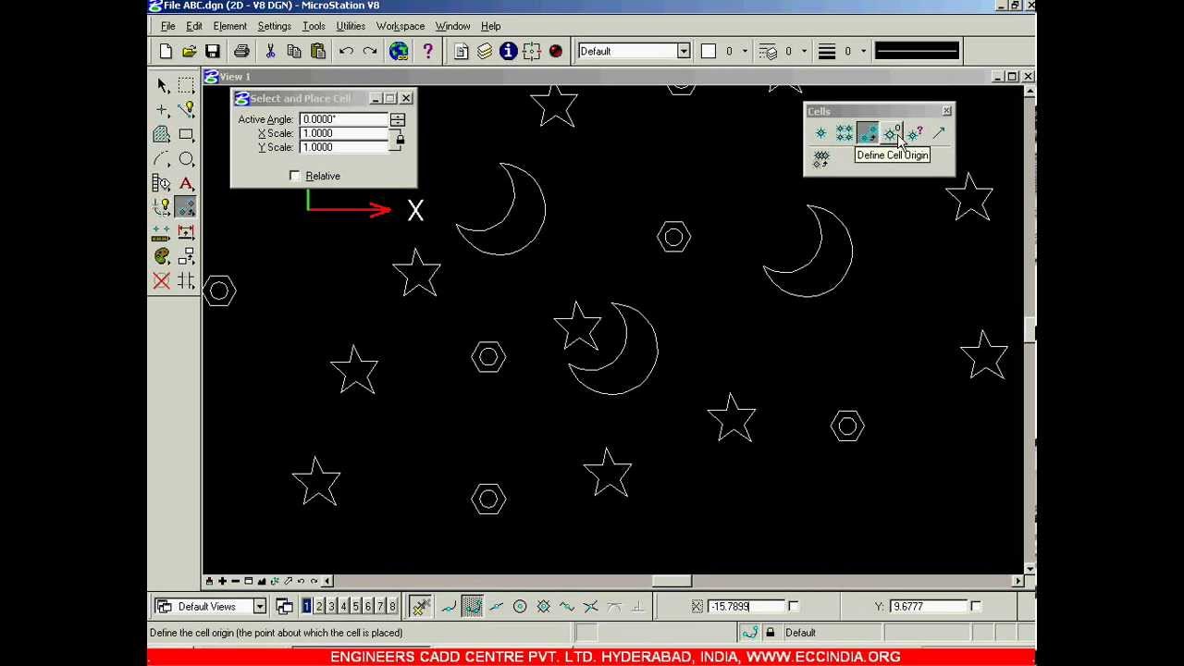Open the Settings menu
The height and width of the screenshot is (666, 1184).
[274, 26]
